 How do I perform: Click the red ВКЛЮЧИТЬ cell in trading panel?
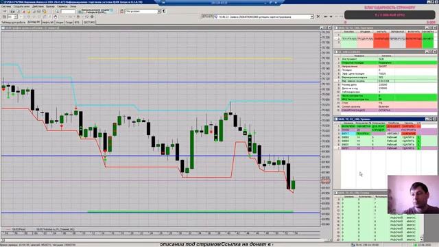[414, 39]
